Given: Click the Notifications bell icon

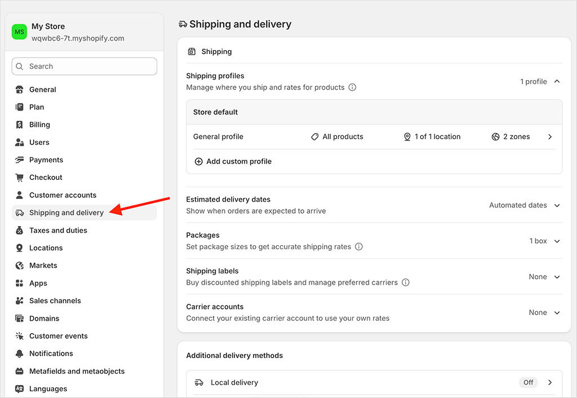Looking at the screenshot, I should click(x=20, y=353).
